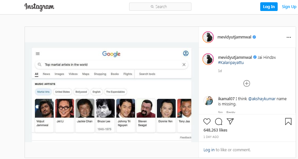The width and height of the screenshot is (298, 159).
Task: Switch to the Maps tab
Action: click(86, 74)
